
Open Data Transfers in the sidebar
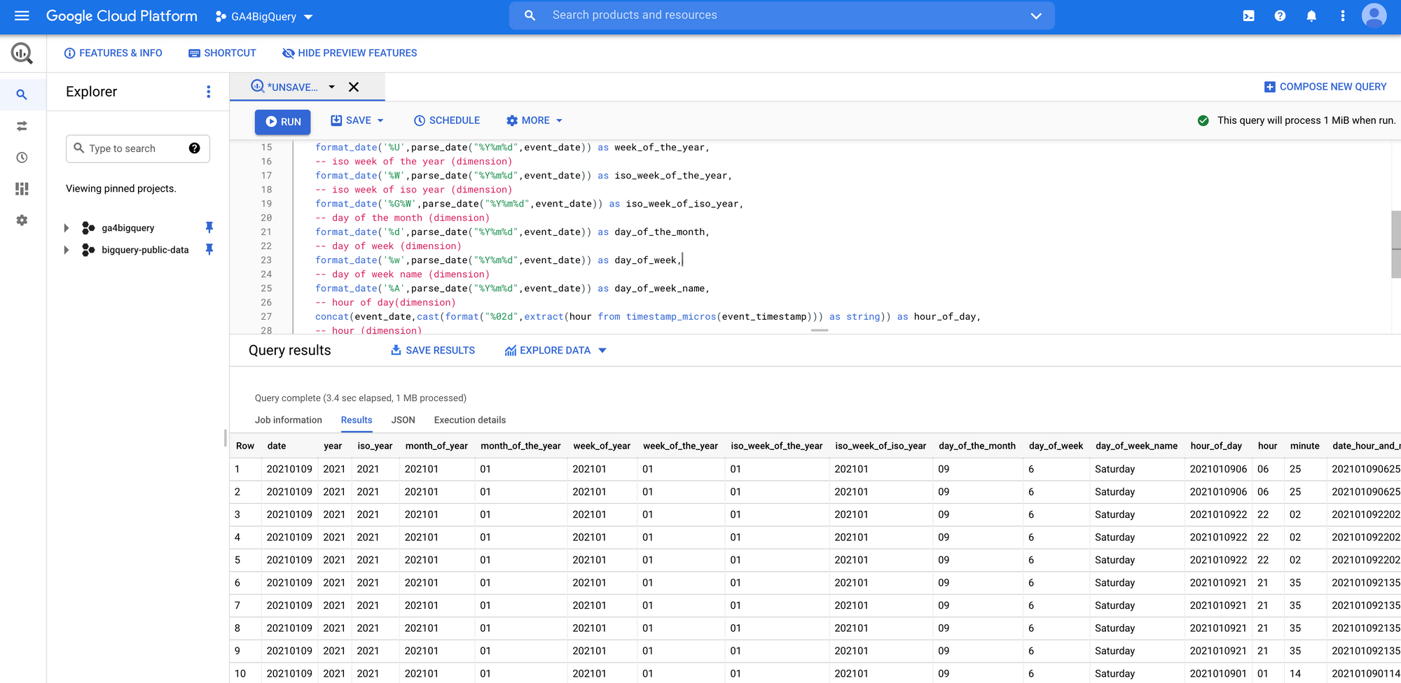[x=22, y=125]
